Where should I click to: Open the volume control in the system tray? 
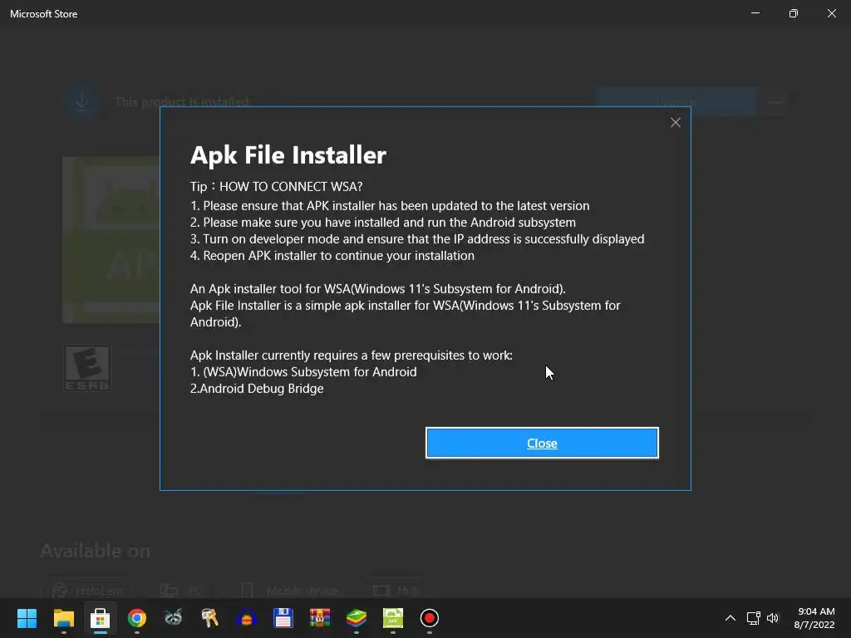point(773,618)
